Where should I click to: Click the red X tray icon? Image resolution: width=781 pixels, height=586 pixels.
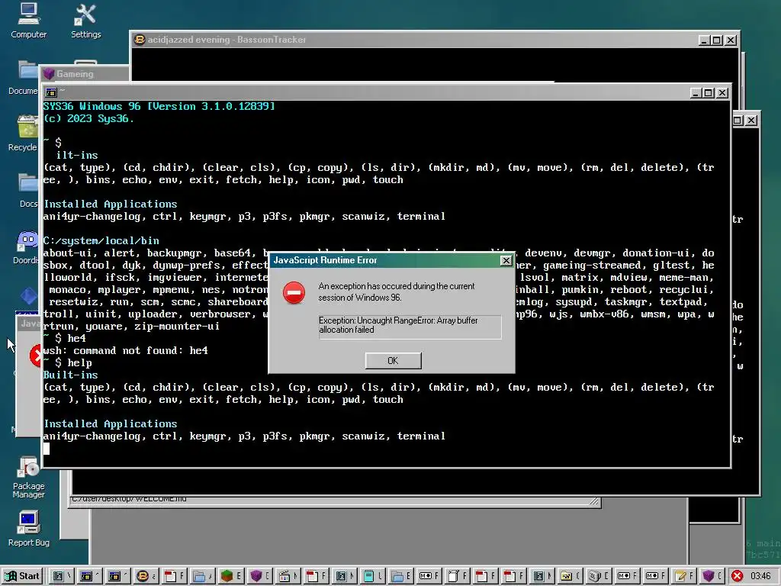[x=738, y=576]
